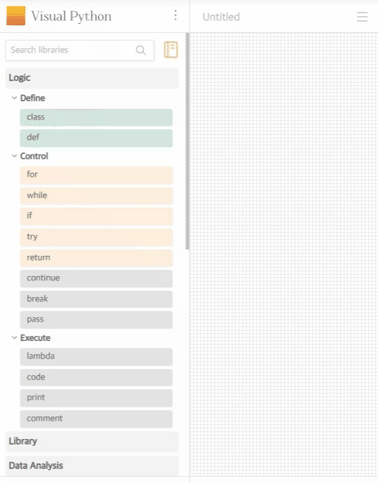Screen dimensions: 378x483
Task: Collapse the Execute group chevron
Action: point(14,338)
